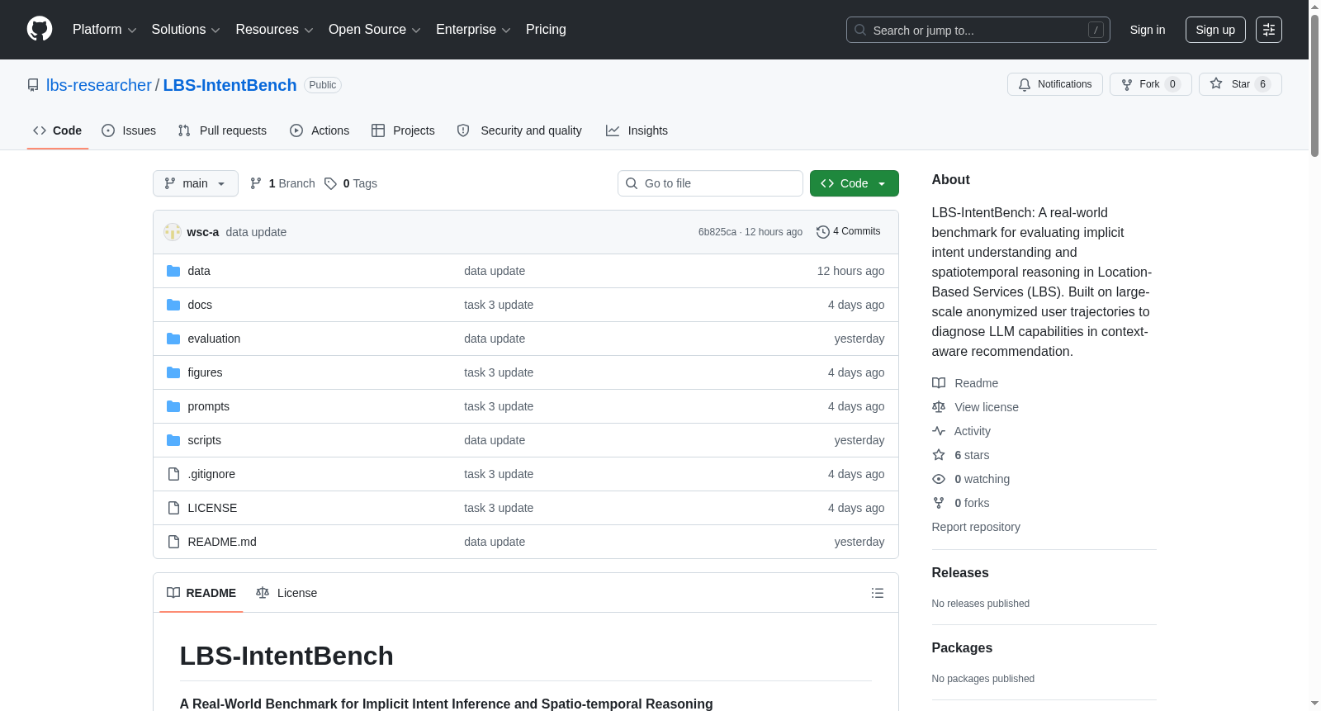Expand the Enterprise menu
The height and width of the screenshot is (711, 1321).
pyautogui.click(x=473, y=30)
